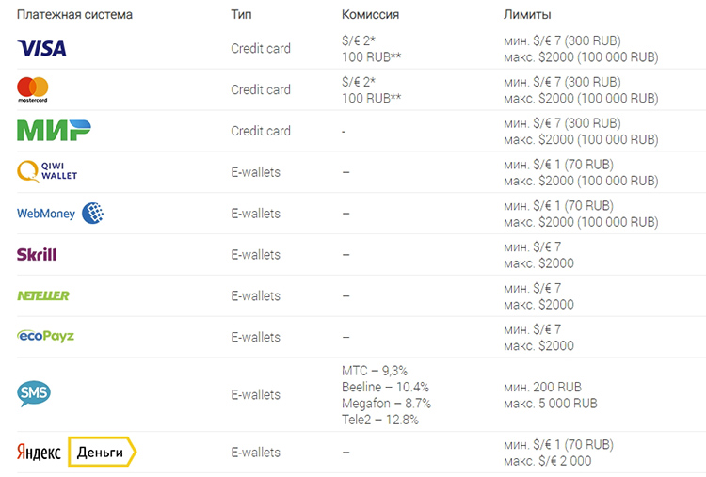
Task: Click the Tele2 – 12.8% commission line
Action: [x=380, y=420]
